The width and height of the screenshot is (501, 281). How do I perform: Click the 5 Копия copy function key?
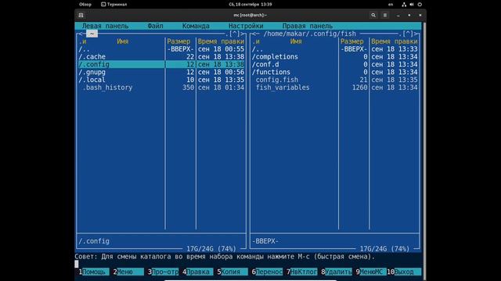(232, 272)
